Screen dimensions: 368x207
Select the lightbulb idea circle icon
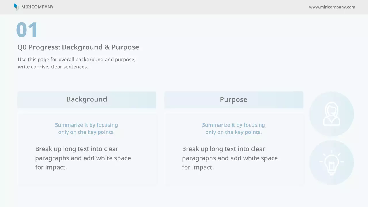(x=331, y=162)
